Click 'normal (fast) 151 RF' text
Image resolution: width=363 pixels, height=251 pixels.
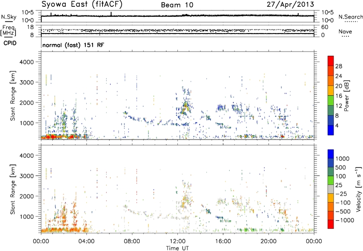click(74, 45)
